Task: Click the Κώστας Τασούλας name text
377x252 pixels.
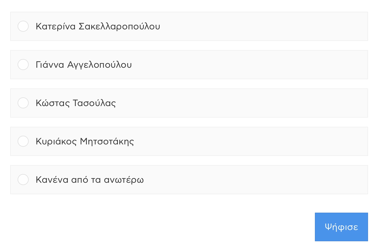Action: click(x=76, y=103)
